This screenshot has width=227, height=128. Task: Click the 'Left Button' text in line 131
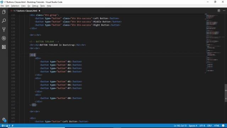point(101,18)
